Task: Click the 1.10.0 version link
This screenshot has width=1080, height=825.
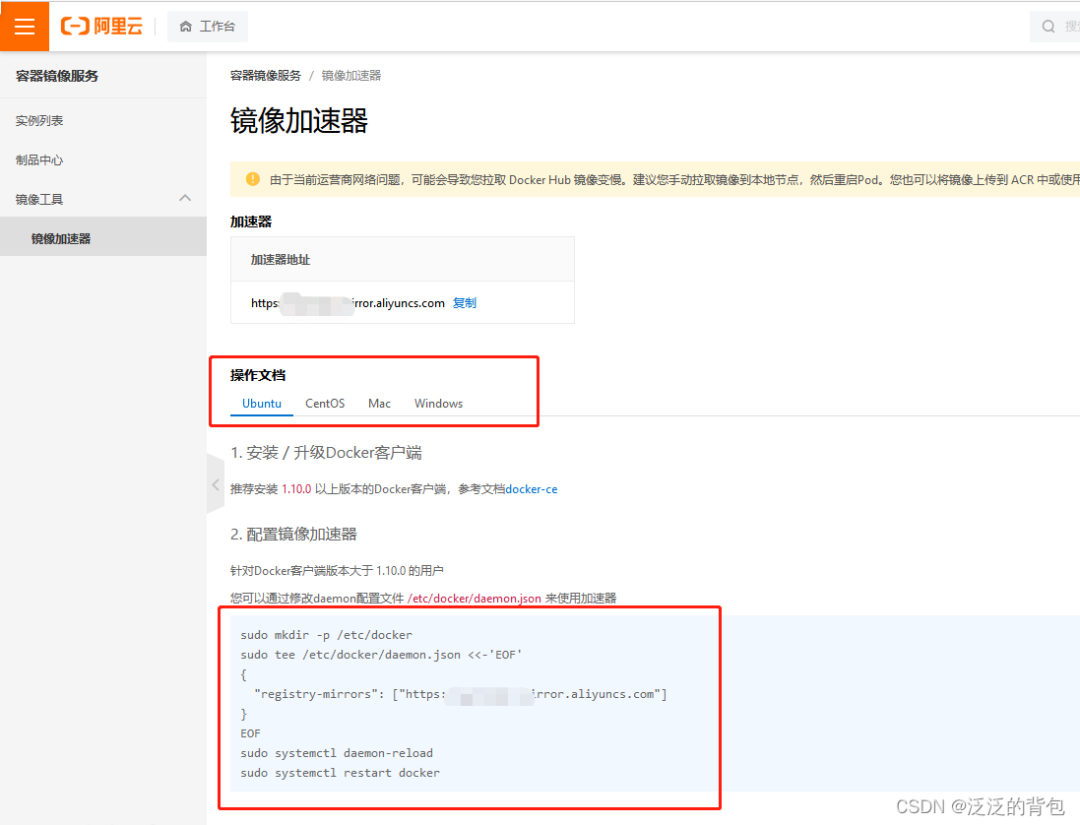Action: [294, 488]
